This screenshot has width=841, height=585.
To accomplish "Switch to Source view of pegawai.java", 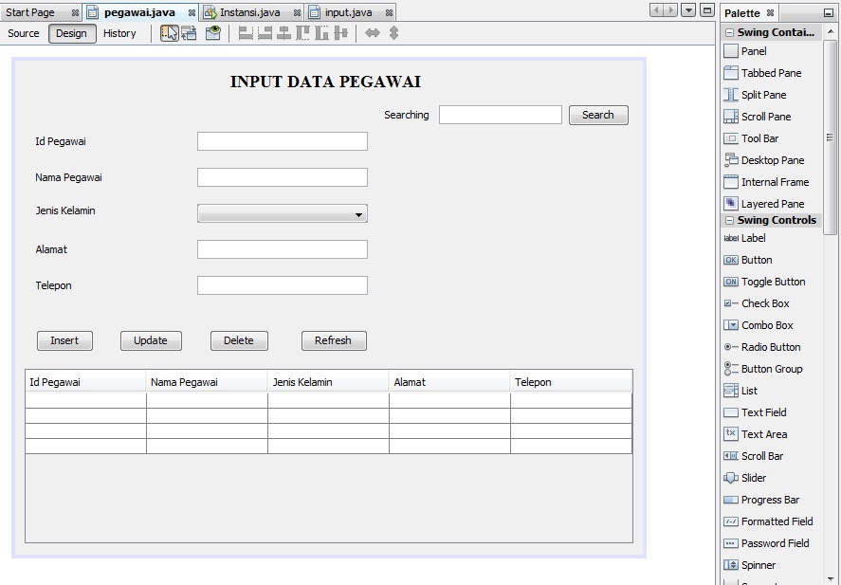I will click(22, 32).
